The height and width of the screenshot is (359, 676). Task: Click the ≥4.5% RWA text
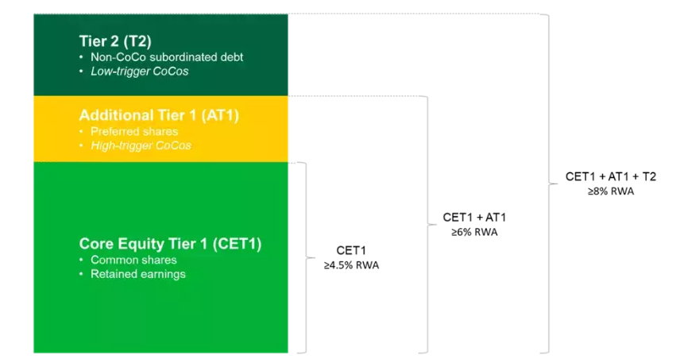click(351, 265)
